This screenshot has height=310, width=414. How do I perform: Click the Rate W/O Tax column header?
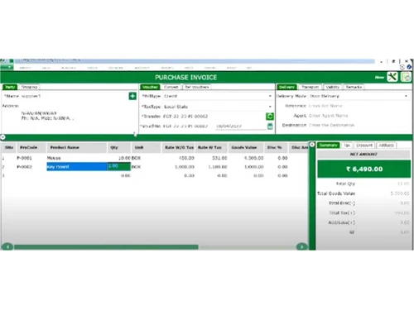[179, 147]
